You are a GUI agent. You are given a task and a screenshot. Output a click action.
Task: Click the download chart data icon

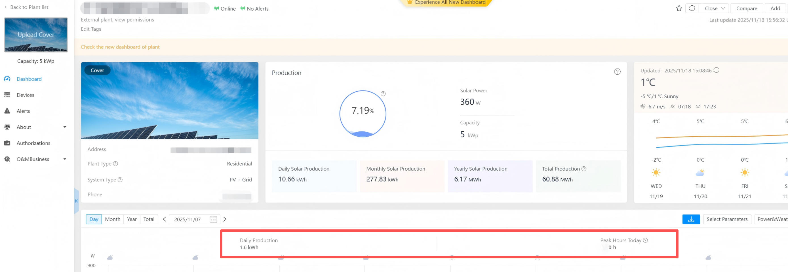point(691,219)
